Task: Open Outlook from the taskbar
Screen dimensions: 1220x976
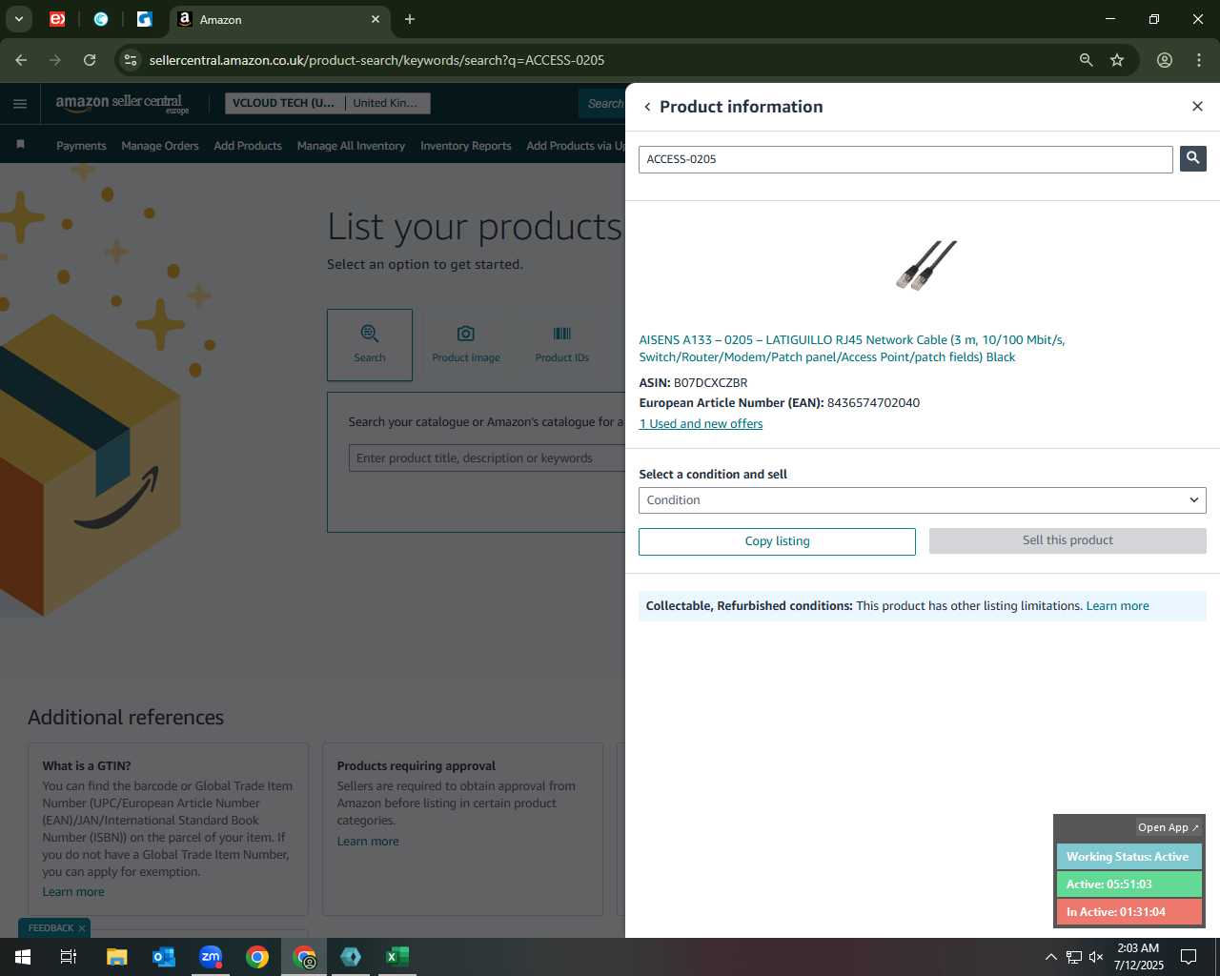Action: [x=163, y=957]
